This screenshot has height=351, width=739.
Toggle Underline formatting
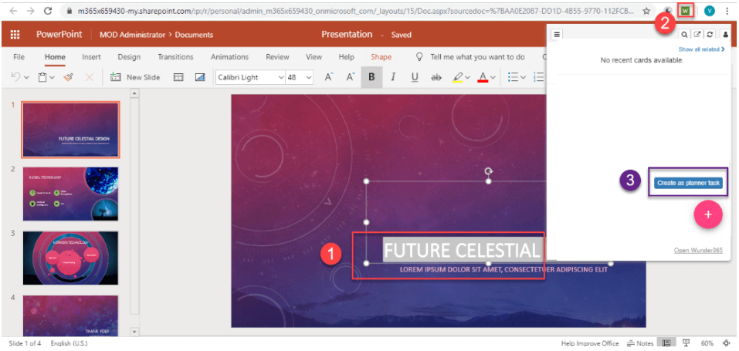(415, 77)
